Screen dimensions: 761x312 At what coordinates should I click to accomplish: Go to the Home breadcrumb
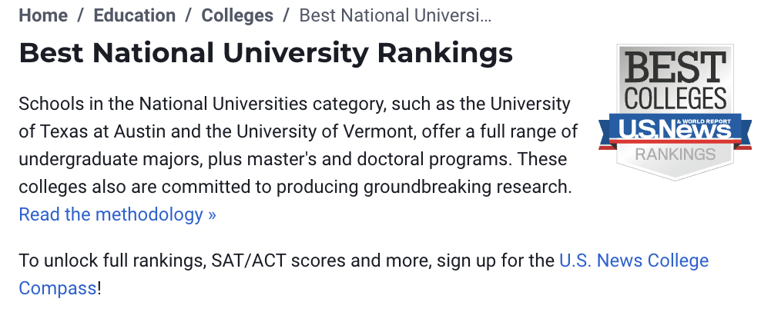pyautogui.click(x=43, y=15)
